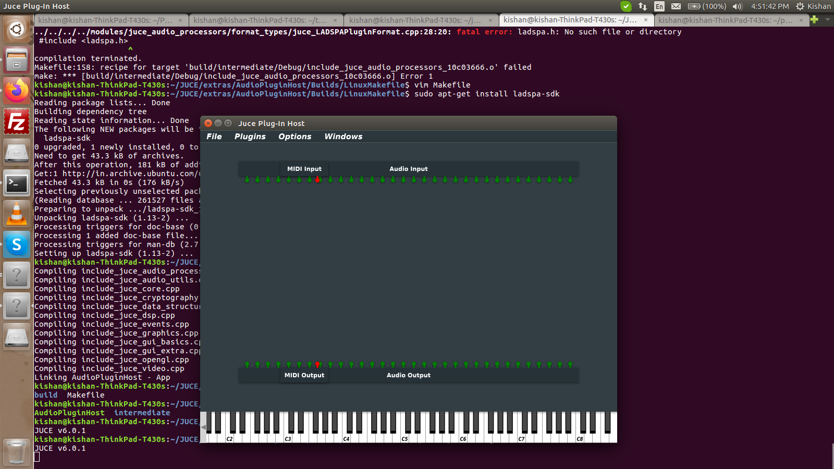Close the last terminal tab ending ~/p…

coord(801,20)
